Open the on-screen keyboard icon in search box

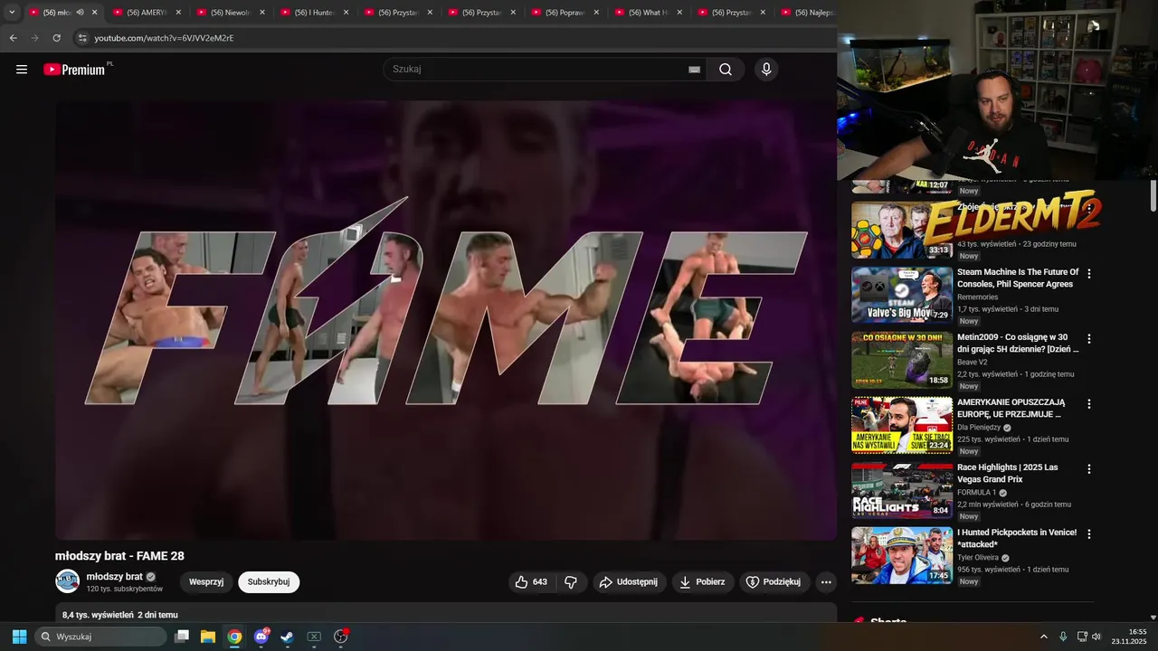point(695,70)
